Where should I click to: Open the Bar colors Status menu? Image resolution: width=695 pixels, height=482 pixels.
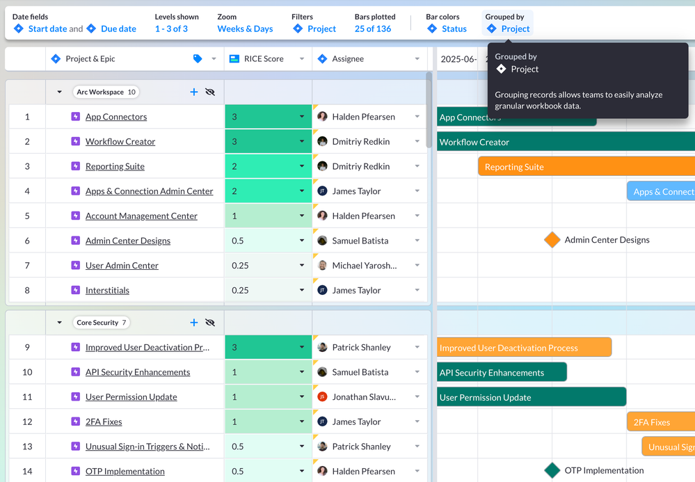pyautogui.click(x=447, y=29)
